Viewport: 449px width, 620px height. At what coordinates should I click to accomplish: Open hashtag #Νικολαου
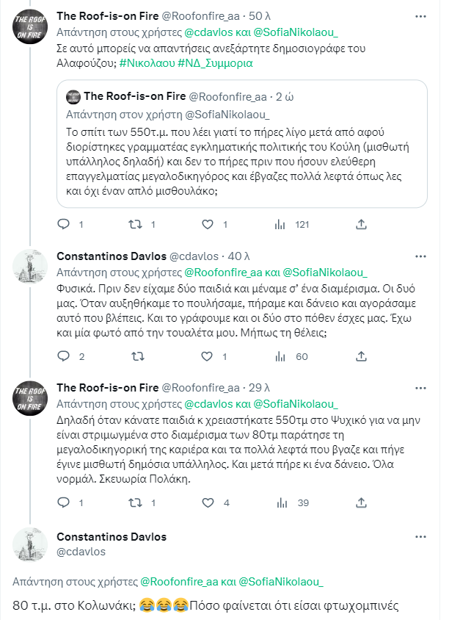(147, 63)
